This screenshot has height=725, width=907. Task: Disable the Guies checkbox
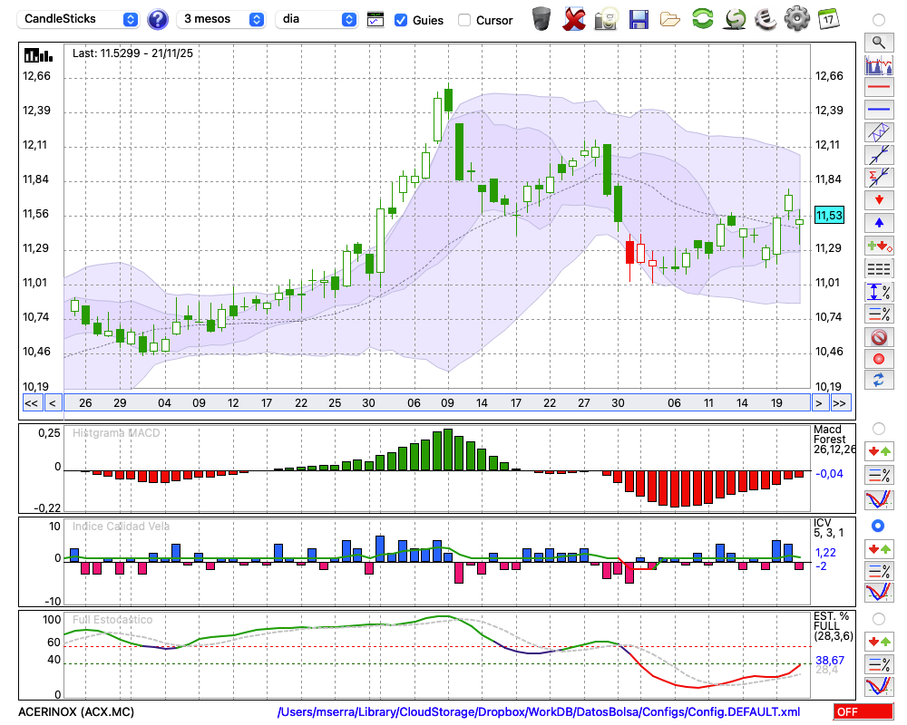point(401,20)
